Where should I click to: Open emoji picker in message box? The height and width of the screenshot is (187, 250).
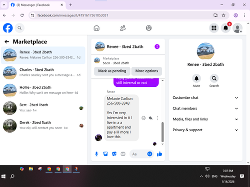149,154
